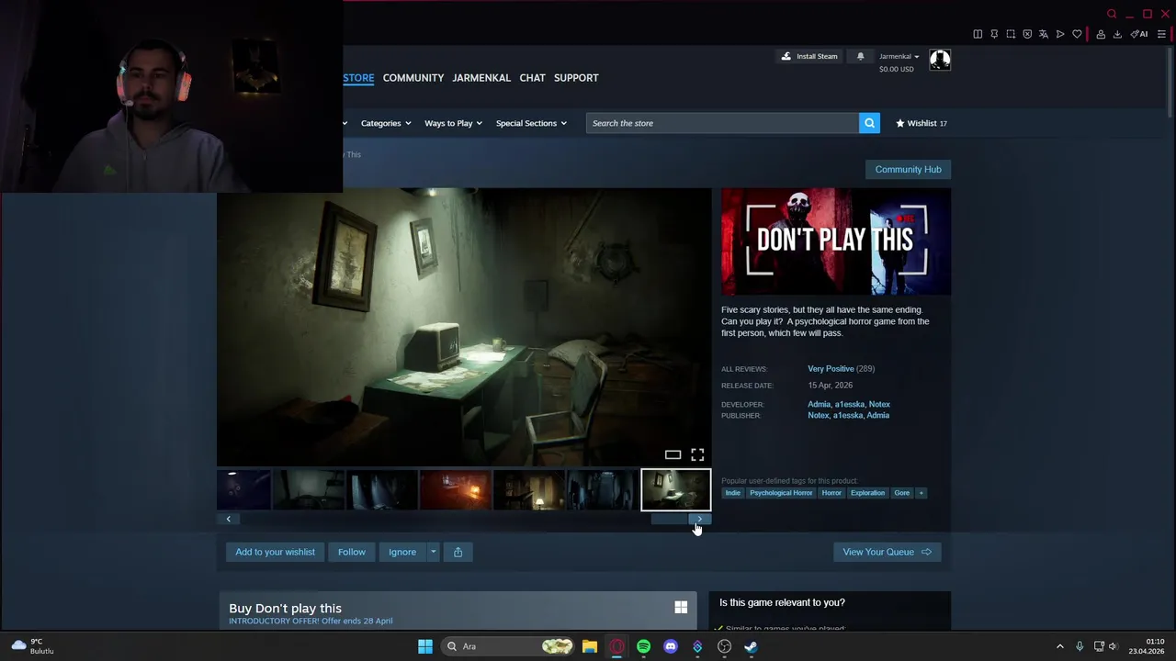The width and height of the screenshot is (1176, 661).
Task: Expand the Special Sections dropdown
Action: (x=531, y=123)
